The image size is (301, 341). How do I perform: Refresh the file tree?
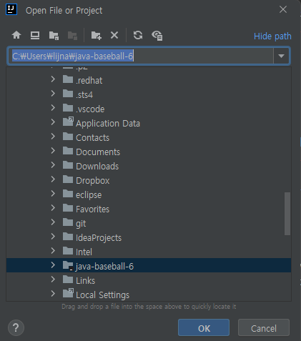138,35
